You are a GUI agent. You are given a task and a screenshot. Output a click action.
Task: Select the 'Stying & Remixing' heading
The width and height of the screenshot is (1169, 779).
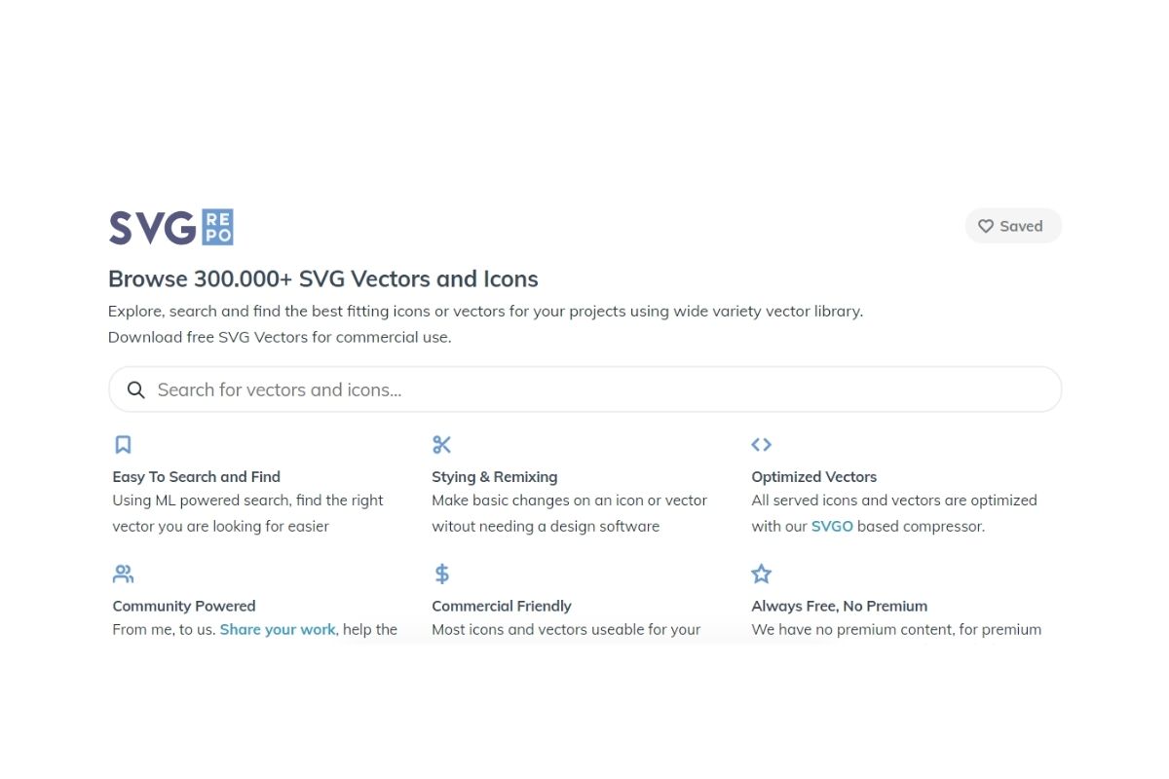(495, 477)
